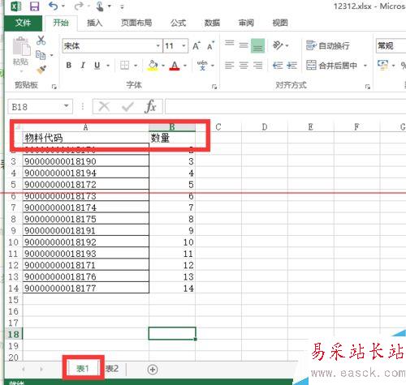Click the text orientation icon
Image resolution: width=406 pixels, height=385 pixels.
[x=278, y=45]
